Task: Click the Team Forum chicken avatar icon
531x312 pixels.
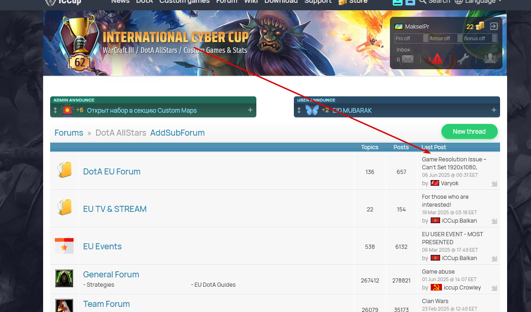Action: point(64,305)
